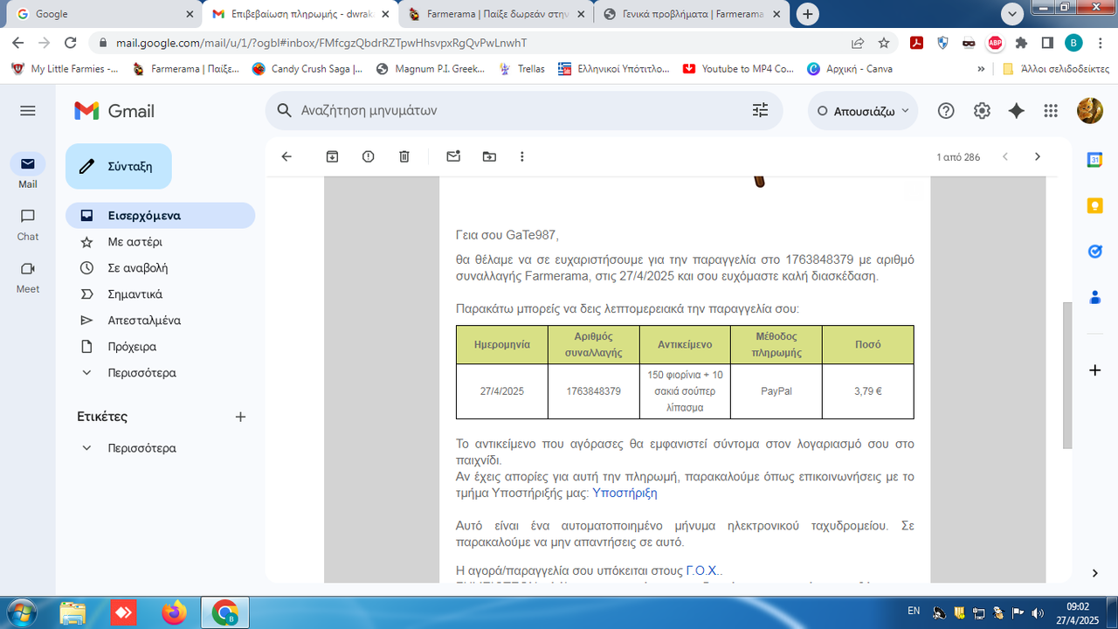The height and width of the screenshot is (629, 1118).
Task: Show search options filter icon
Action: pyautogui.click(x=760, y=110)
